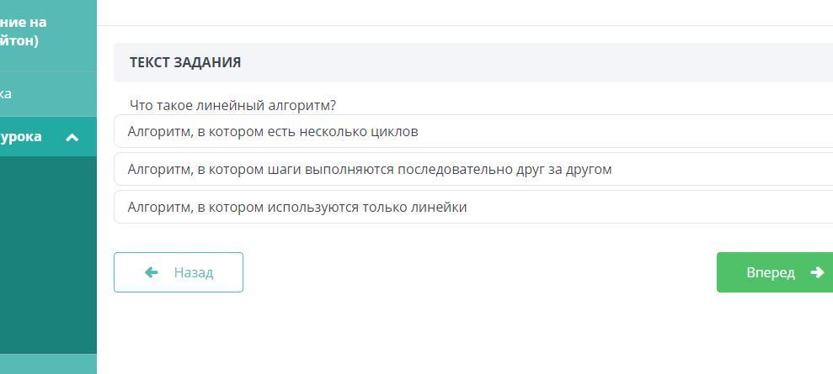Click the «ТЕКСТ ЗАДАНИЯ» header bar

point(473,62)
